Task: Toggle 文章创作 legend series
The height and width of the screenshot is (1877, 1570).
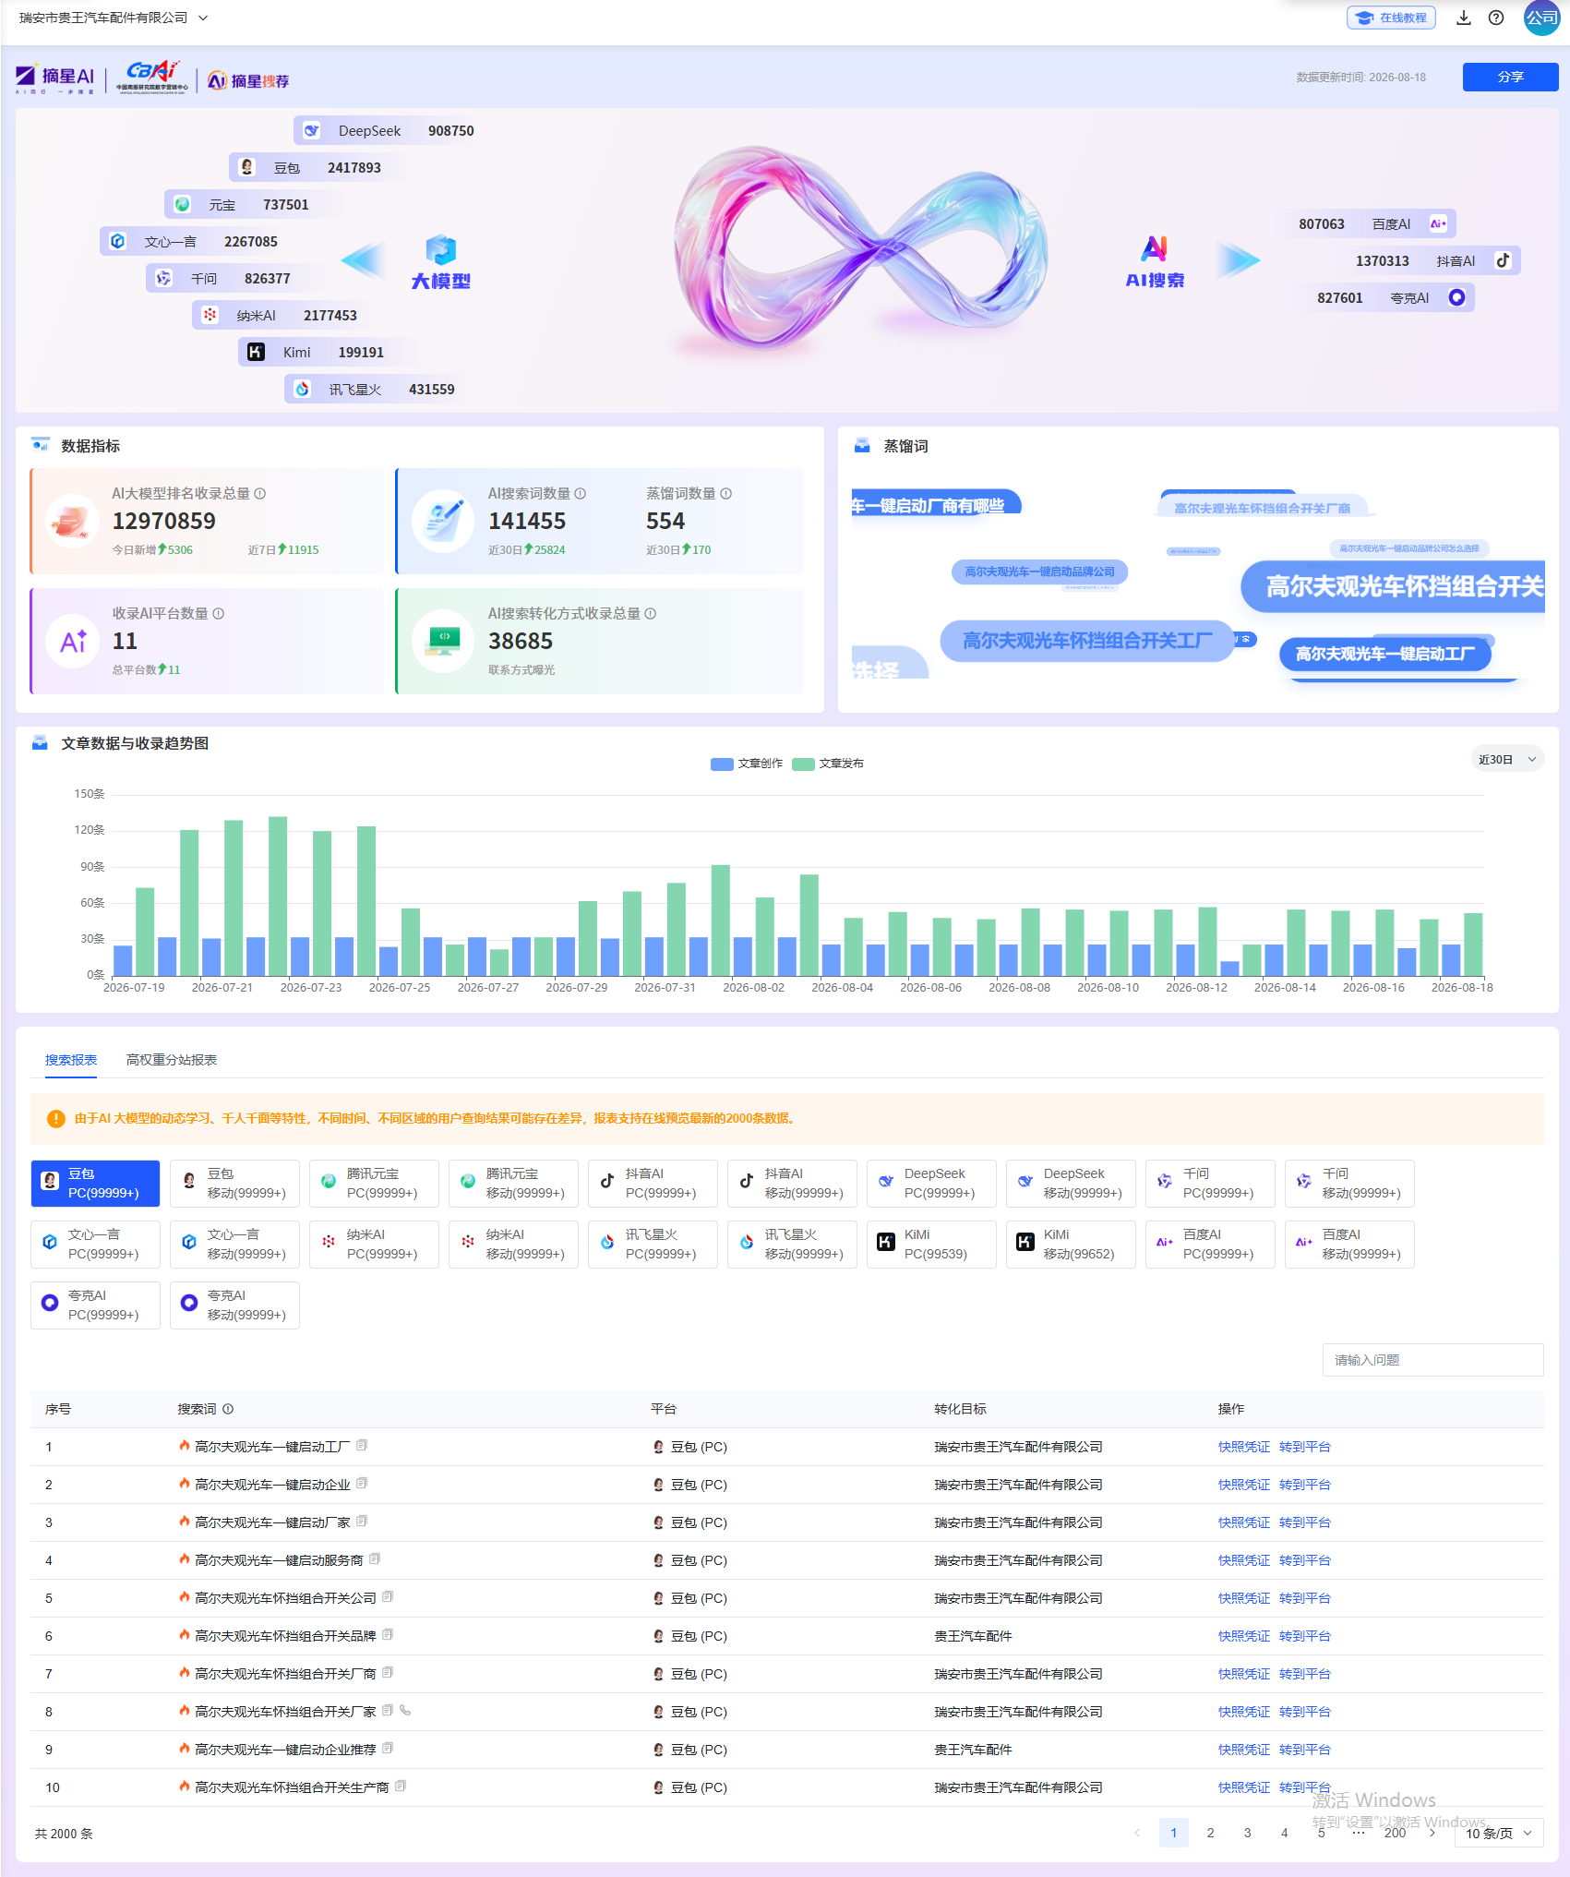Action: click(x=747, y=764)
